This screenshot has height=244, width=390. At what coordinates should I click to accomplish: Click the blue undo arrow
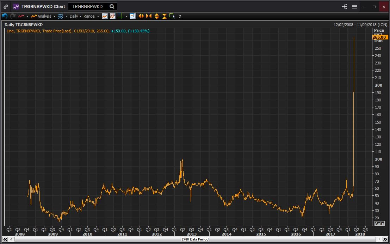(x=5, y=16)
